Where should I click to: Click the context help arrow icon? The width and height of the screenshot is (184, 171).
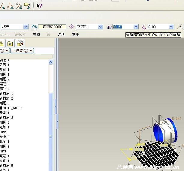tap(39, 6)
